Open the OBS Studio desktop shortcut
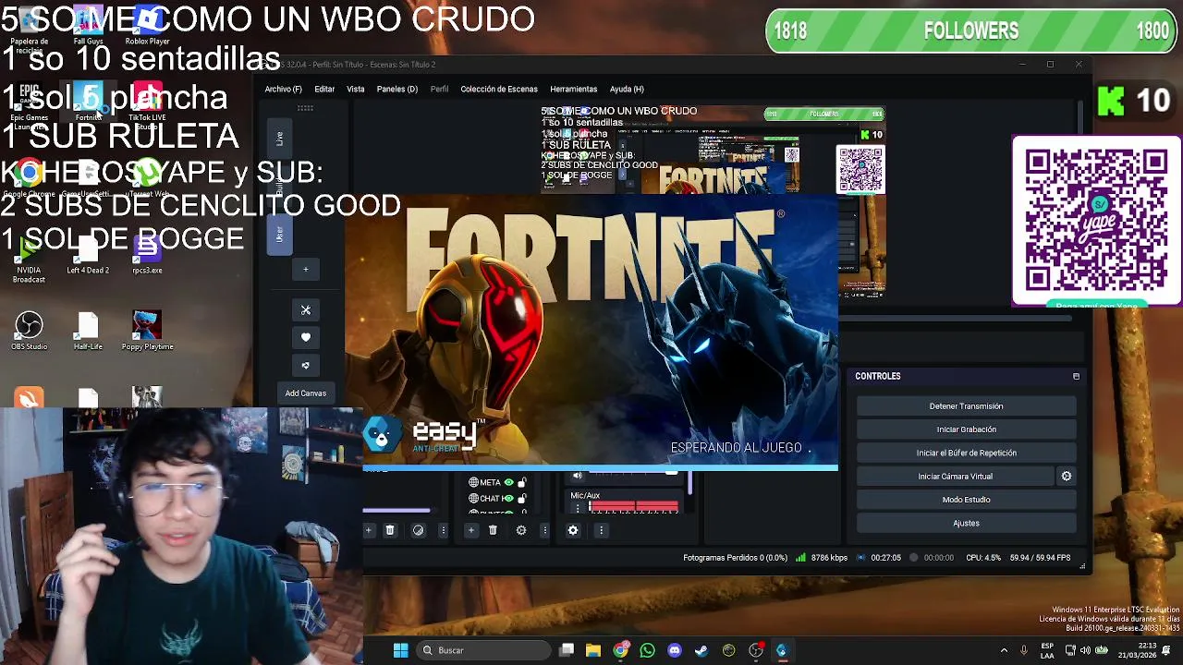Screen dimensions: 1183x665 (29, 332)
